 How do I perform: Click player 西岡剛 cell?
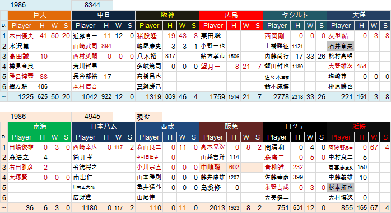[x=277, y=36]
